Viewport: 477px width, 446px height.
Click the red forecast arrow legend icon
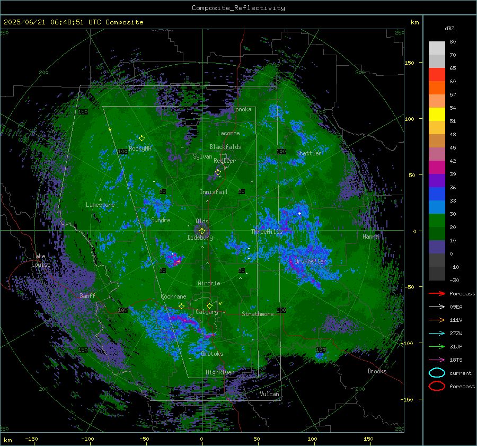(437, 293)
